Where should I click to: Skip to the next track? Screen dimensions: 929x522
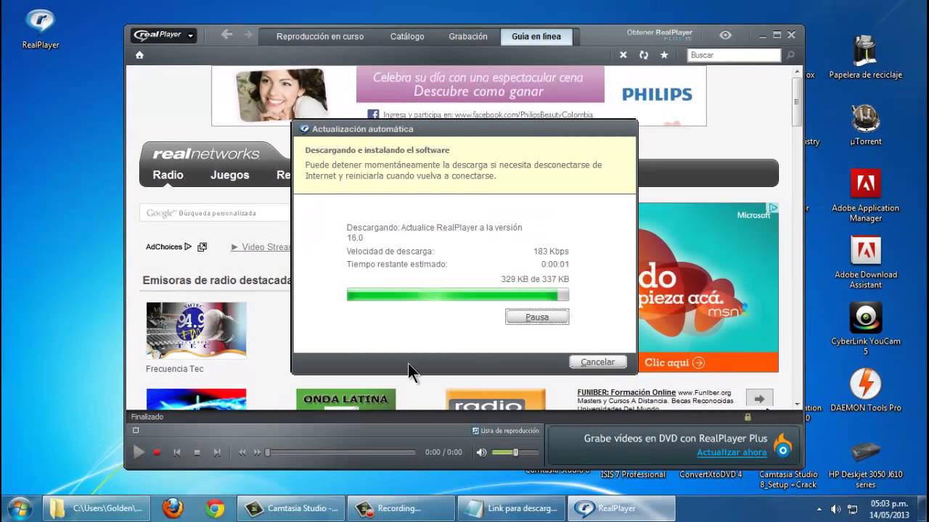pos(216,452)
